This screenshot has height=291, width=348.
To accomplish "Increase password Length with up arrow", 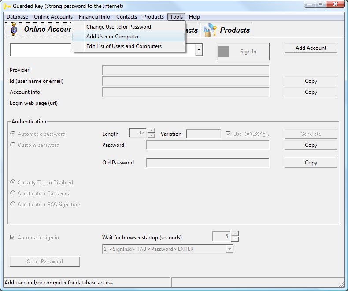I will coord(152,131).
